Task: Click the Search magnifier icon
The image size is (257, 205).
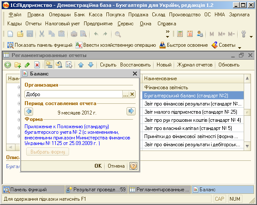Action: tap(118, 34)
